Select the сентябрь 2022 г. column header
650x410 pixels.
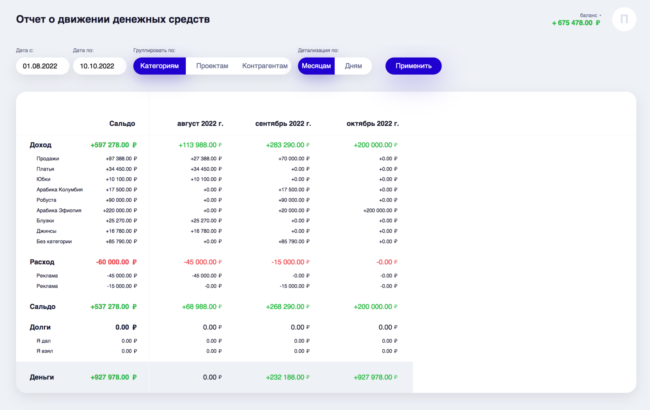pos(283,124)
